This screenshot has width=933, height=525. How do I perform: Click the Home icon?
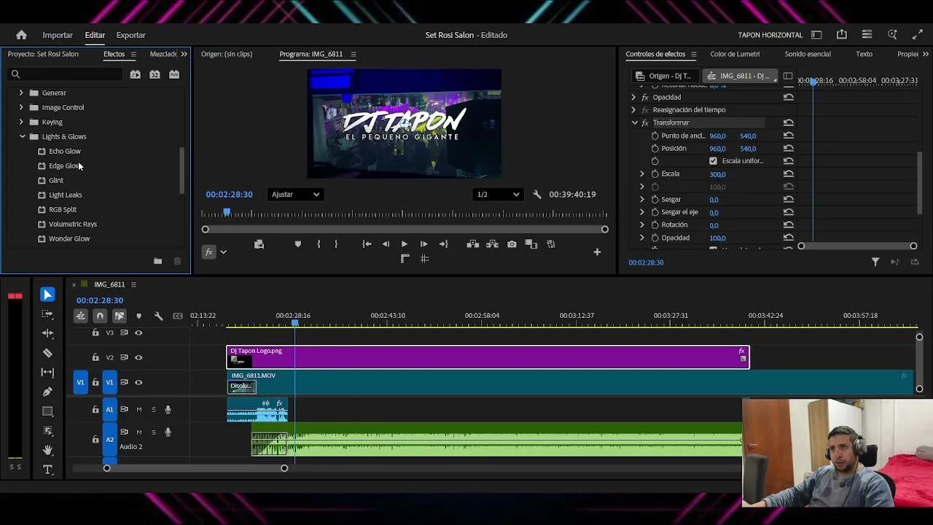(x=21, y=35)
